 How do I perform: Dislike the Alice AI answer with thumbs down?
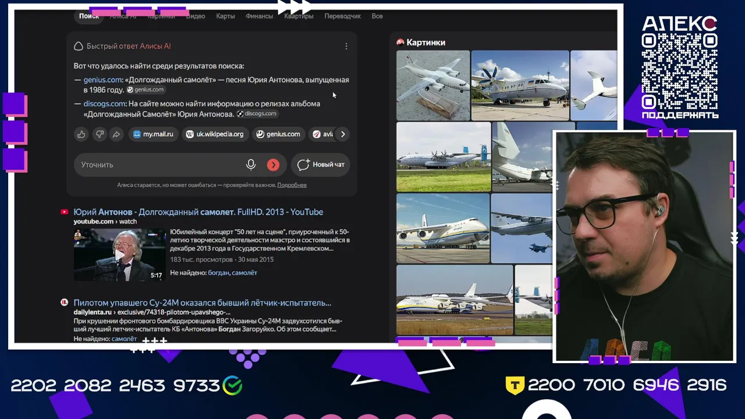pos(99,134)
